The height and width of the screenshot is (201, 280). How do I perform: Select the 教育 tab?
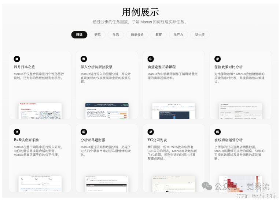tap(159, 34)
